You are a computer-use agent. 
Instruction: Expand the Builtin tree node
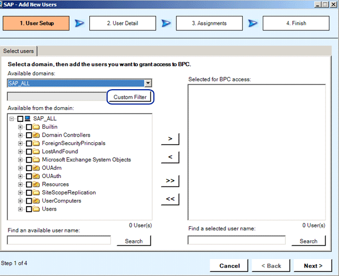click(20, 127)
